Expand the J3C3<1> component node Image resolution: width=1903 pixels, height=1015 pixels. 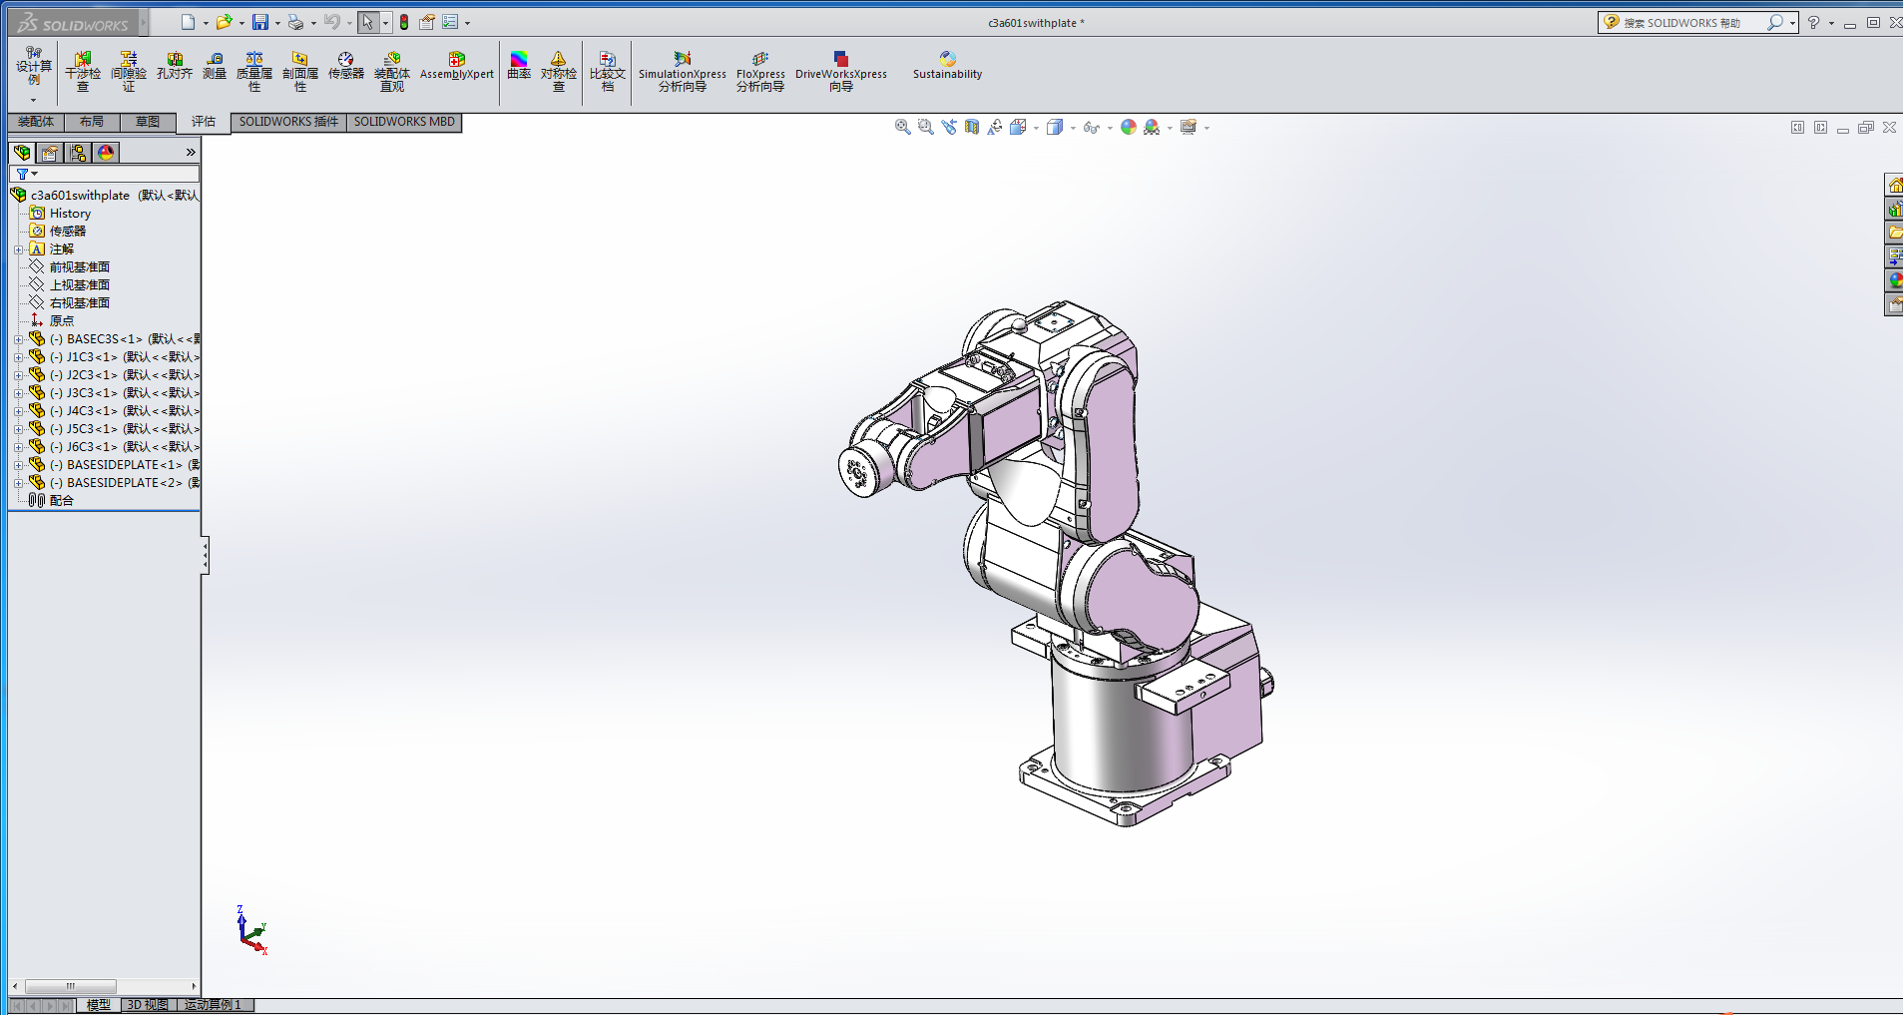pos(18,393)
